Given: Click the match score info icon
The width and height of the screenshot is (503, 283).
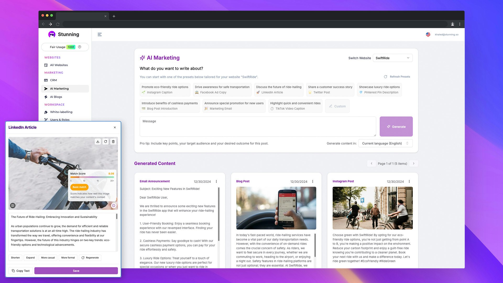Looking at the screenshot, I should (113, 205).
